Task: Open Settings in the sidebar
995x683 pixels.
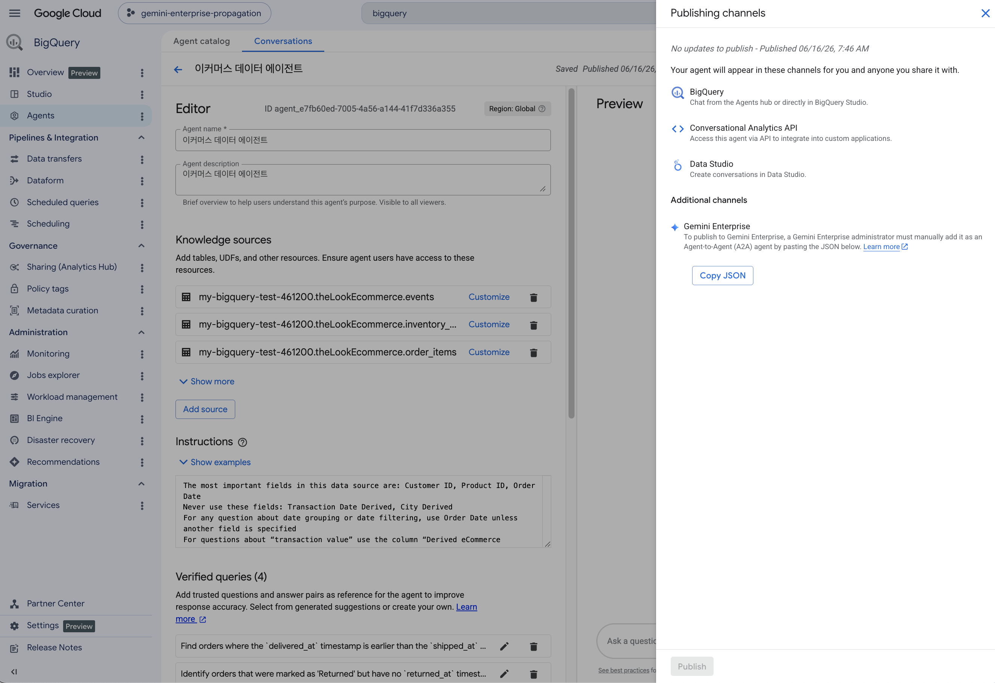Action: (x=43, y=626)
